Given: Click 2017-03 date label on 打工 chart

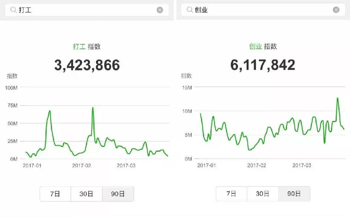Looking at the screenshot, I should [x=126, y=165].
